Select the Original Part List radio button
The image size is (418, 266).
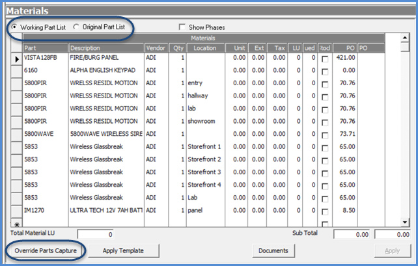pyautogui.click(x=76, y=27)
